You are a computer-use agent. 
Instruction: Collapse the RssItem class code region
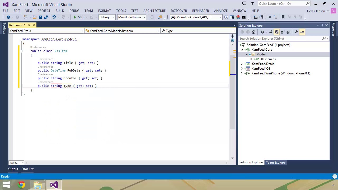(21, 51)
